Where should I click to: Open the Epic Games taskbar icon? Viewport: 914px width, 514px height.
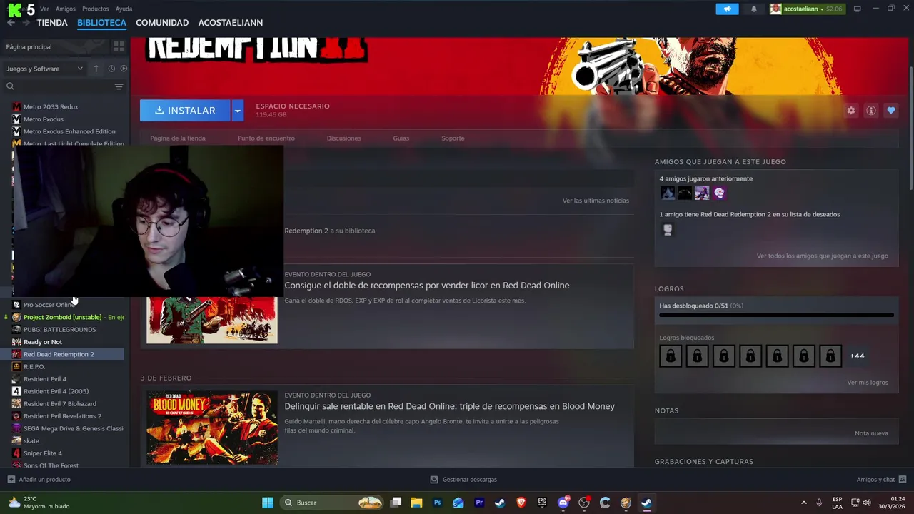point(542,503)
